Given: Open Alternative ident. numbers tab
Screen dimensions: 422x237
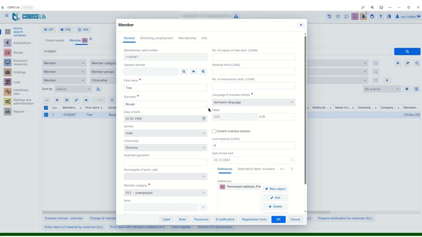Looking at the screenshot, I should (256, 169).
